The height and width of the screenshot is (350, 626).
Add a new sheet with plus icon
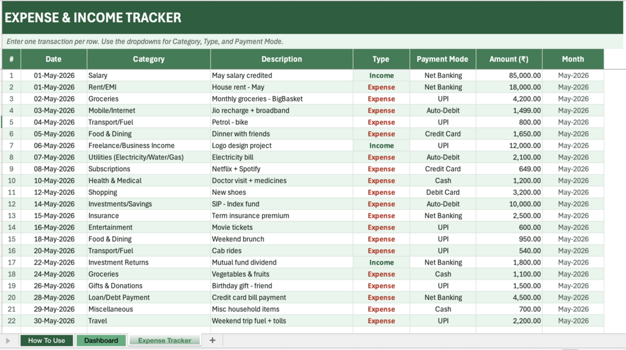[212, 341]
